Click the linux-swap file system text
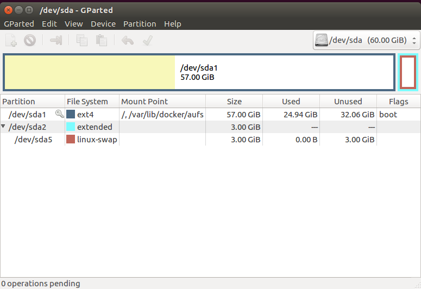This screenshot has width=421, height=289. [x=97, y=140]
